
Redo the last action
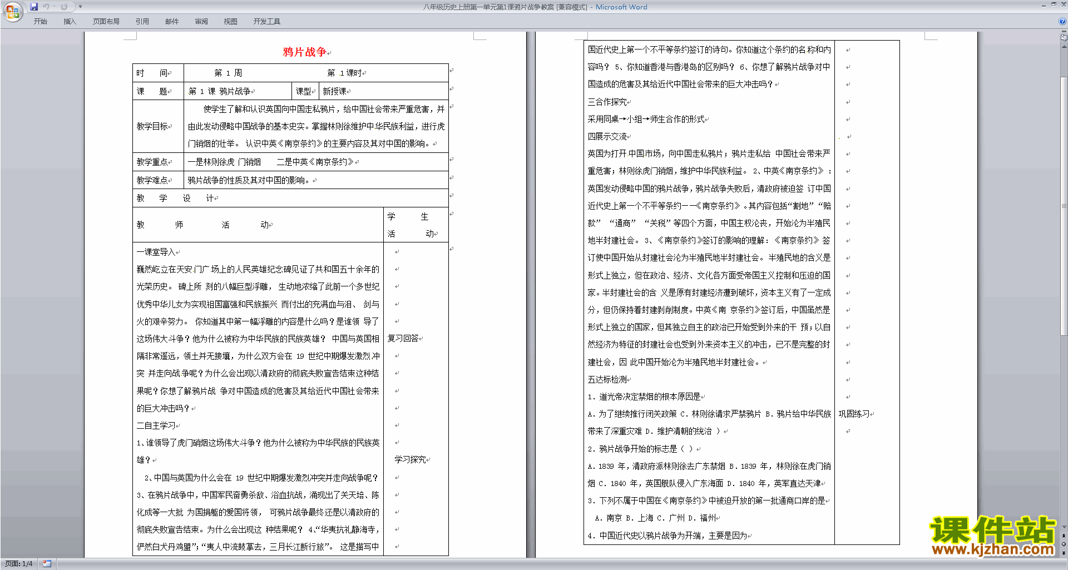pos(64,7)
